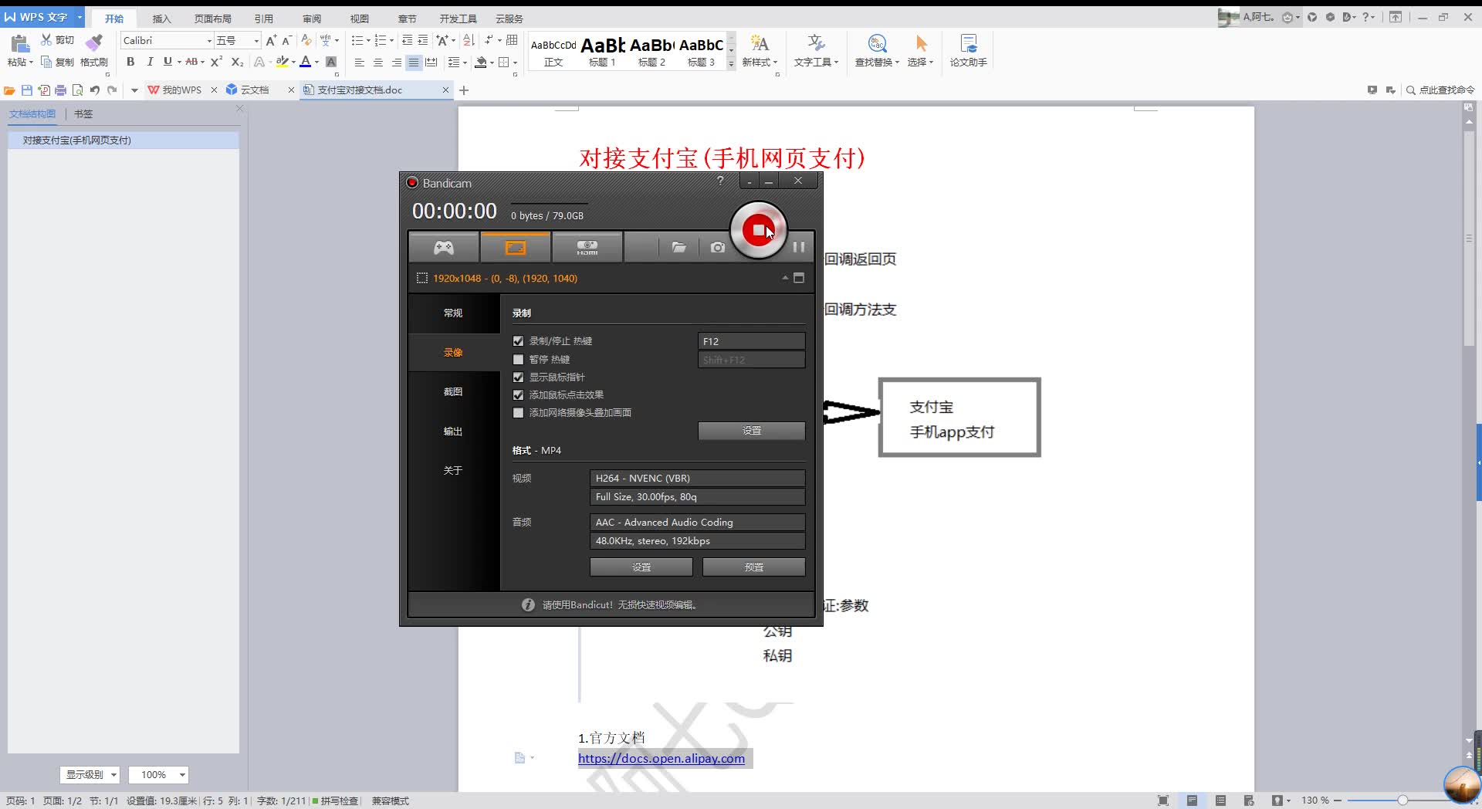Click the print icon in quick toolbar

tap(60, 90)
